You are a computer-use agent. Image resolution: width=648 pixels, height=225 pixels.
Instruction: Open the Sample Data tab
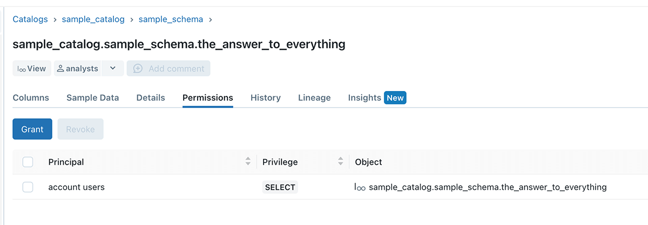click(92, 98)
